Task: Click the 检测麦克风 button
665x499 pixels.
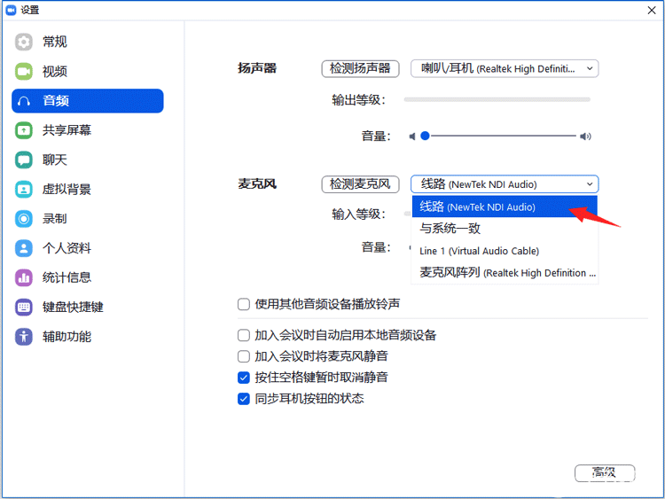Action: tap(360, 184)
